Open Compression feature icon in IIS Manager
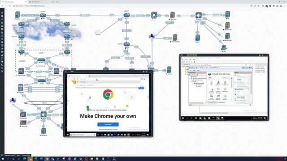Image resolution: width=287 pixels, height=161 pixels. (225, 84)
